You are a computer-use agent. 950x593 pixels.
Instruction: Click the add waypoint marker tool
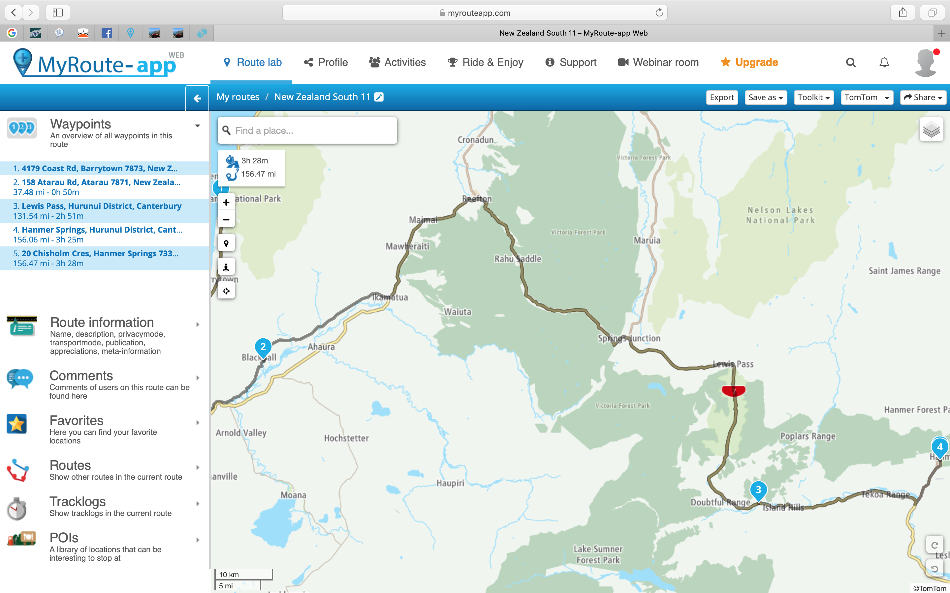point(226,243)
